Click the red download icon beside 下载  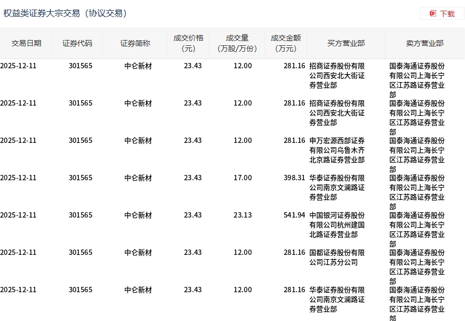(x=433, y=13)
